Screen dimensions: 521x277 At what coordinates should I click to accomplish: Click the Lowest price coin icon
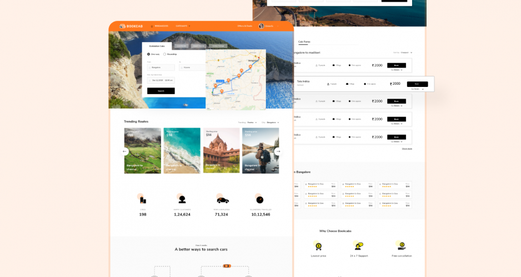318,246
